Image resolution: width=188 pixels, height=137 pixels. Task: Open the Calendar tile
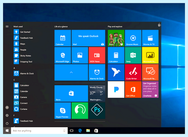click(63, 38)
